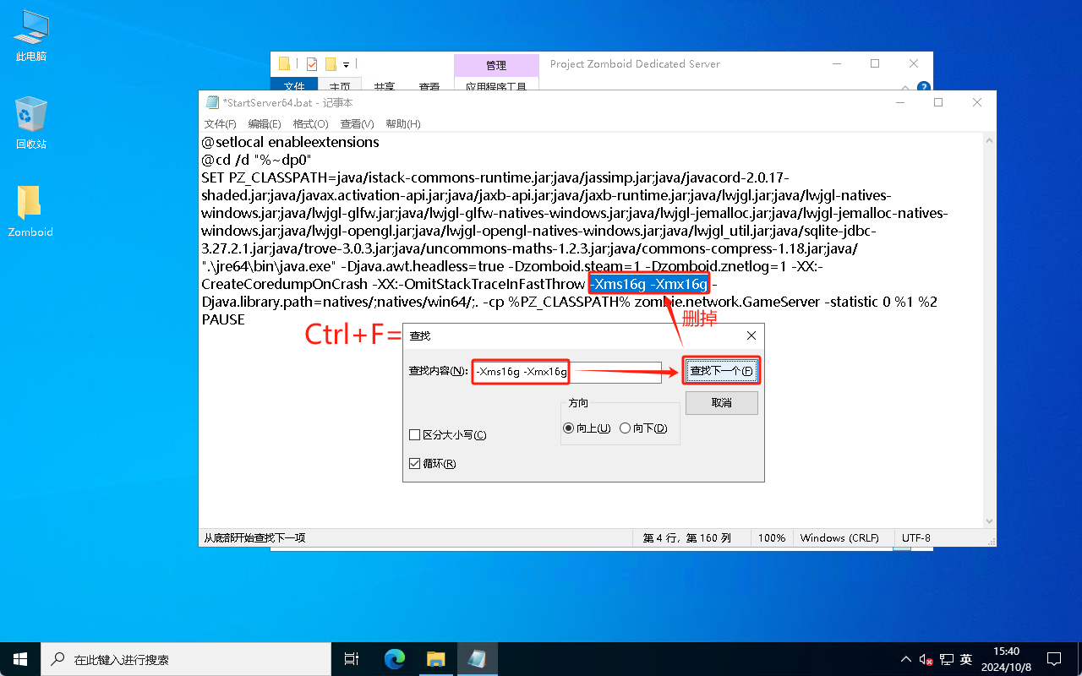
Task: Open the Windows Start menu
Action: [20, 659]
